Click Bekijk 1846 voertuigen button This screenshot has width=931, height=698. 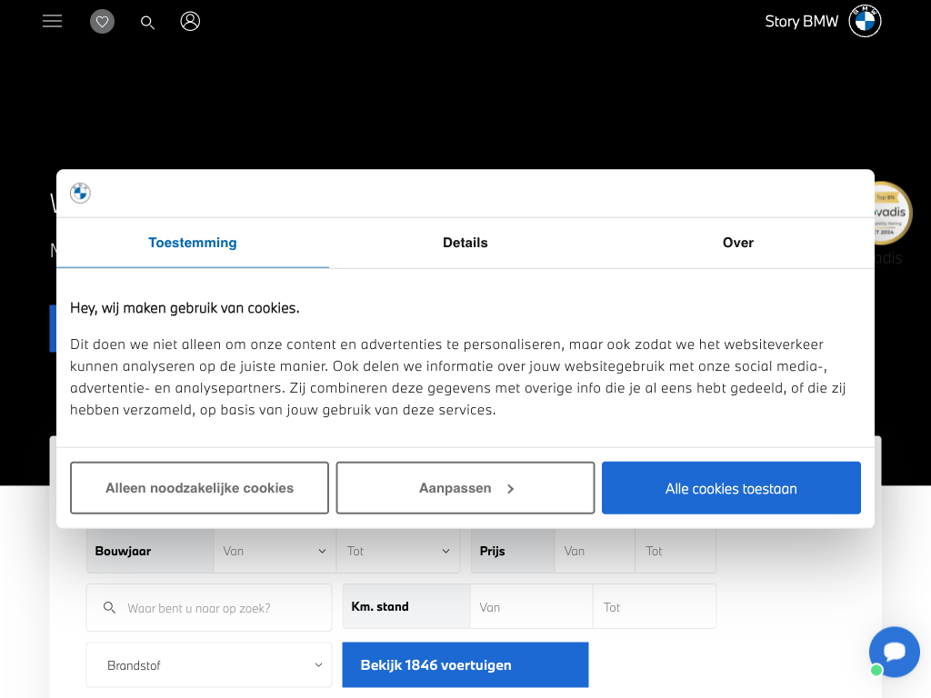click(465, 665)
